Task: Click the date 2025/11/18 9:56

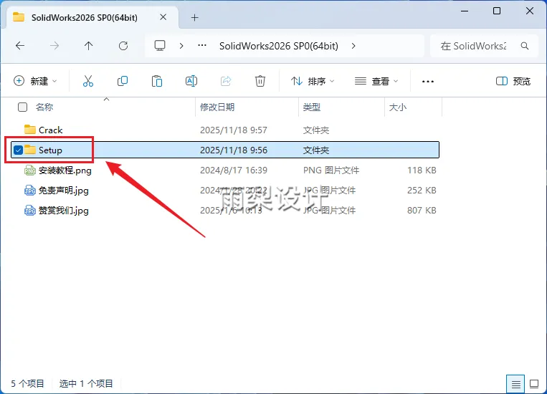Action: (234, 150)
